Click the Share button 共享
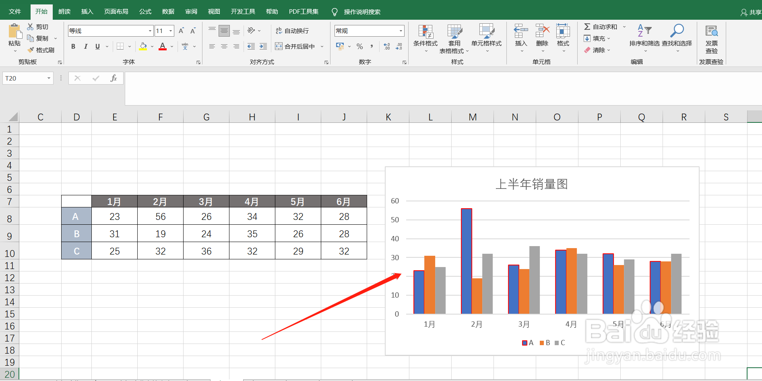This screenshot has width=762, height=381. coord(751,12)
